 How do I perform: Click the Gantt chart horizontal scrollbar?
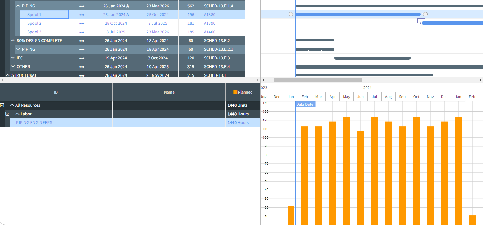click(x=318, y=80)
